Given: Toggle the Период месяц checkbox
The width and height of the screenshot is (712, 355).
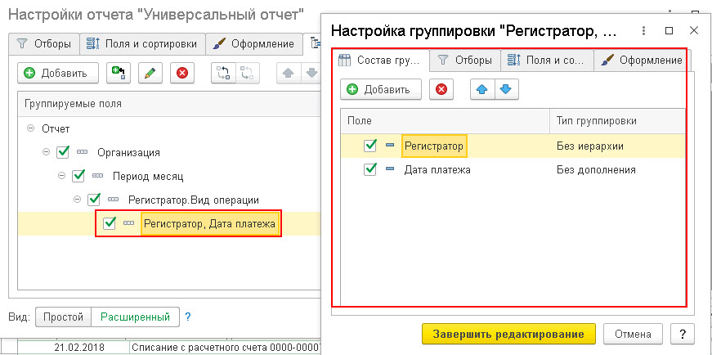Looking at the screenshot, I should [x=78, y=175].
